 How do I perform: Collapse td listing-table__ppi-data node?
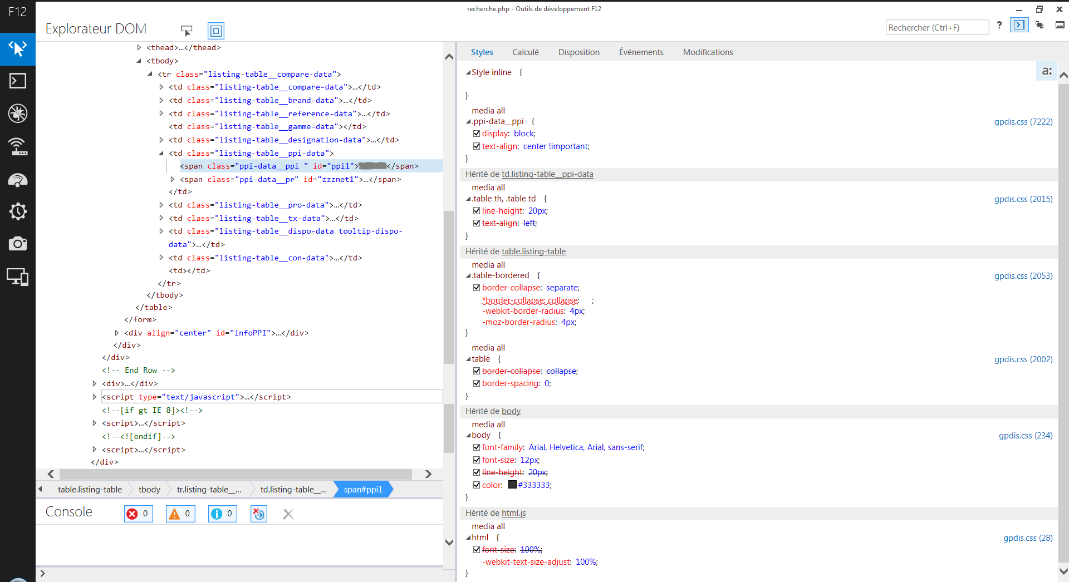(161, 154)
